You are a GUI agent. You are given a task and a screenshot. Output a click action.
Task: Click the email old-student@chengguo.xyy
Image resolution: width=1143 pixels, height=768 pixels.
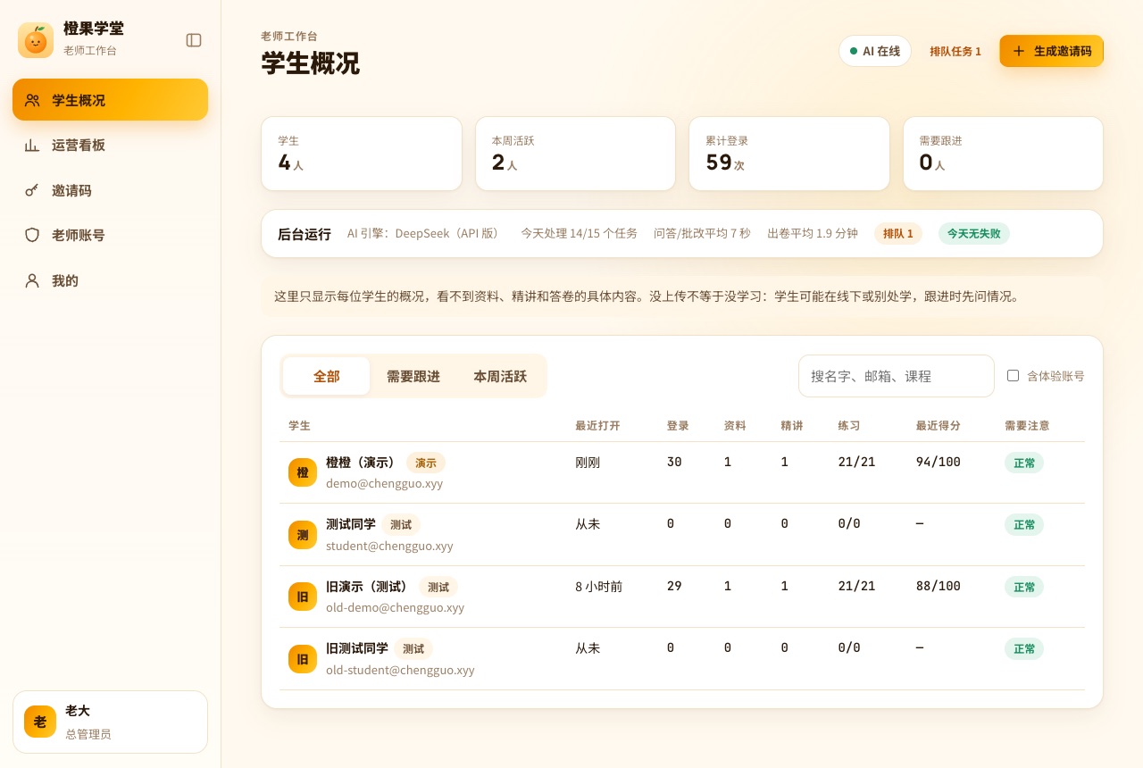pyautogui.click(x=400, y=670)
